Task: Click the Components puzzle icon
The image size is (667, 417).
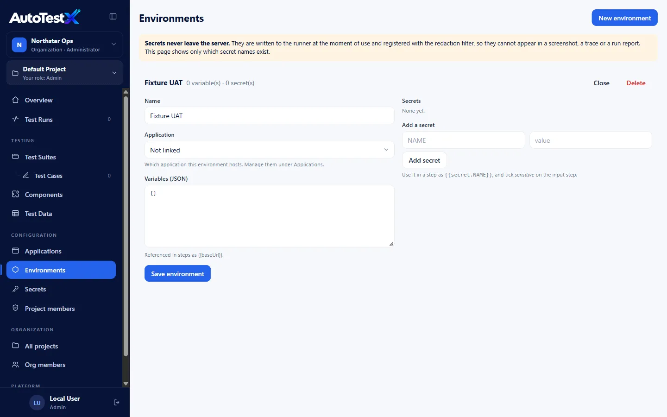Action: pos(15,194)
